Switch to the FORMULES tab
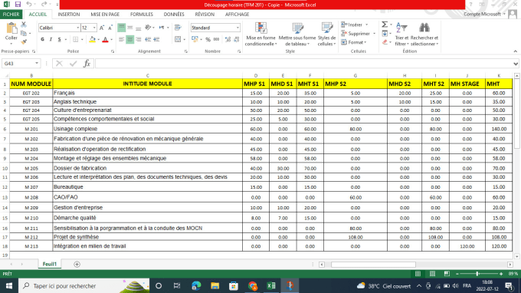 point(142,15)
